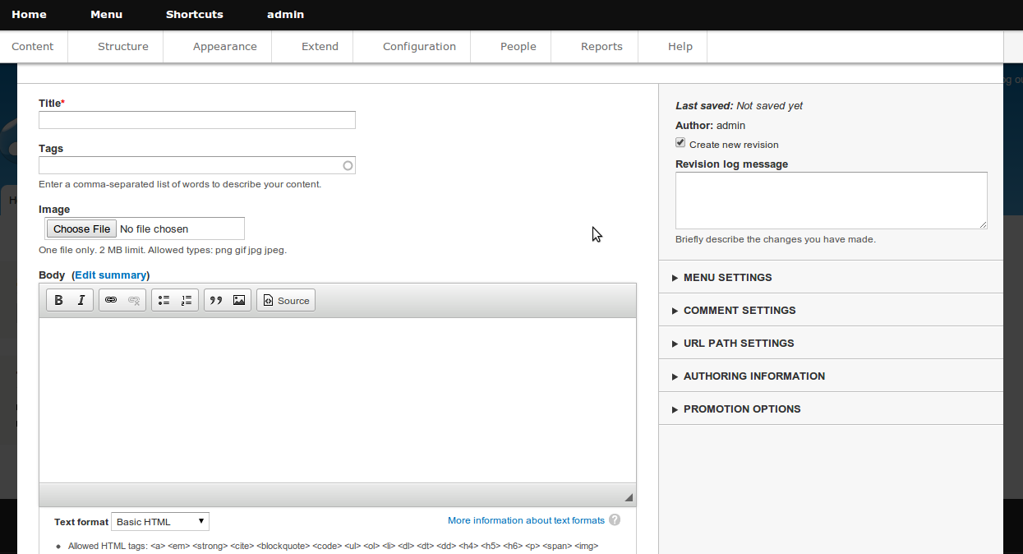This screenshot has height=554, width=1023.
Task: Click the Edit summary link
Action: click(x=111, y=275)
